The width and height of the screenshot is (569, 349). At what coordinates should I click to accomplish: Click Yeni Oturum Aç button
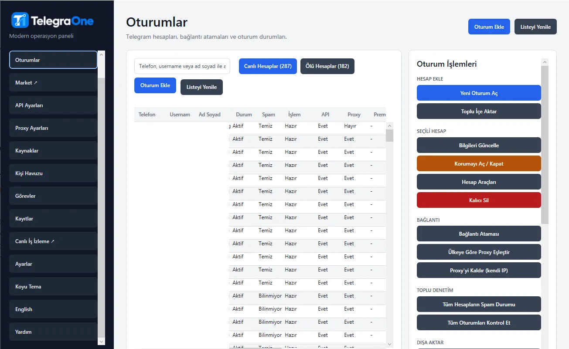pos(479,93)
